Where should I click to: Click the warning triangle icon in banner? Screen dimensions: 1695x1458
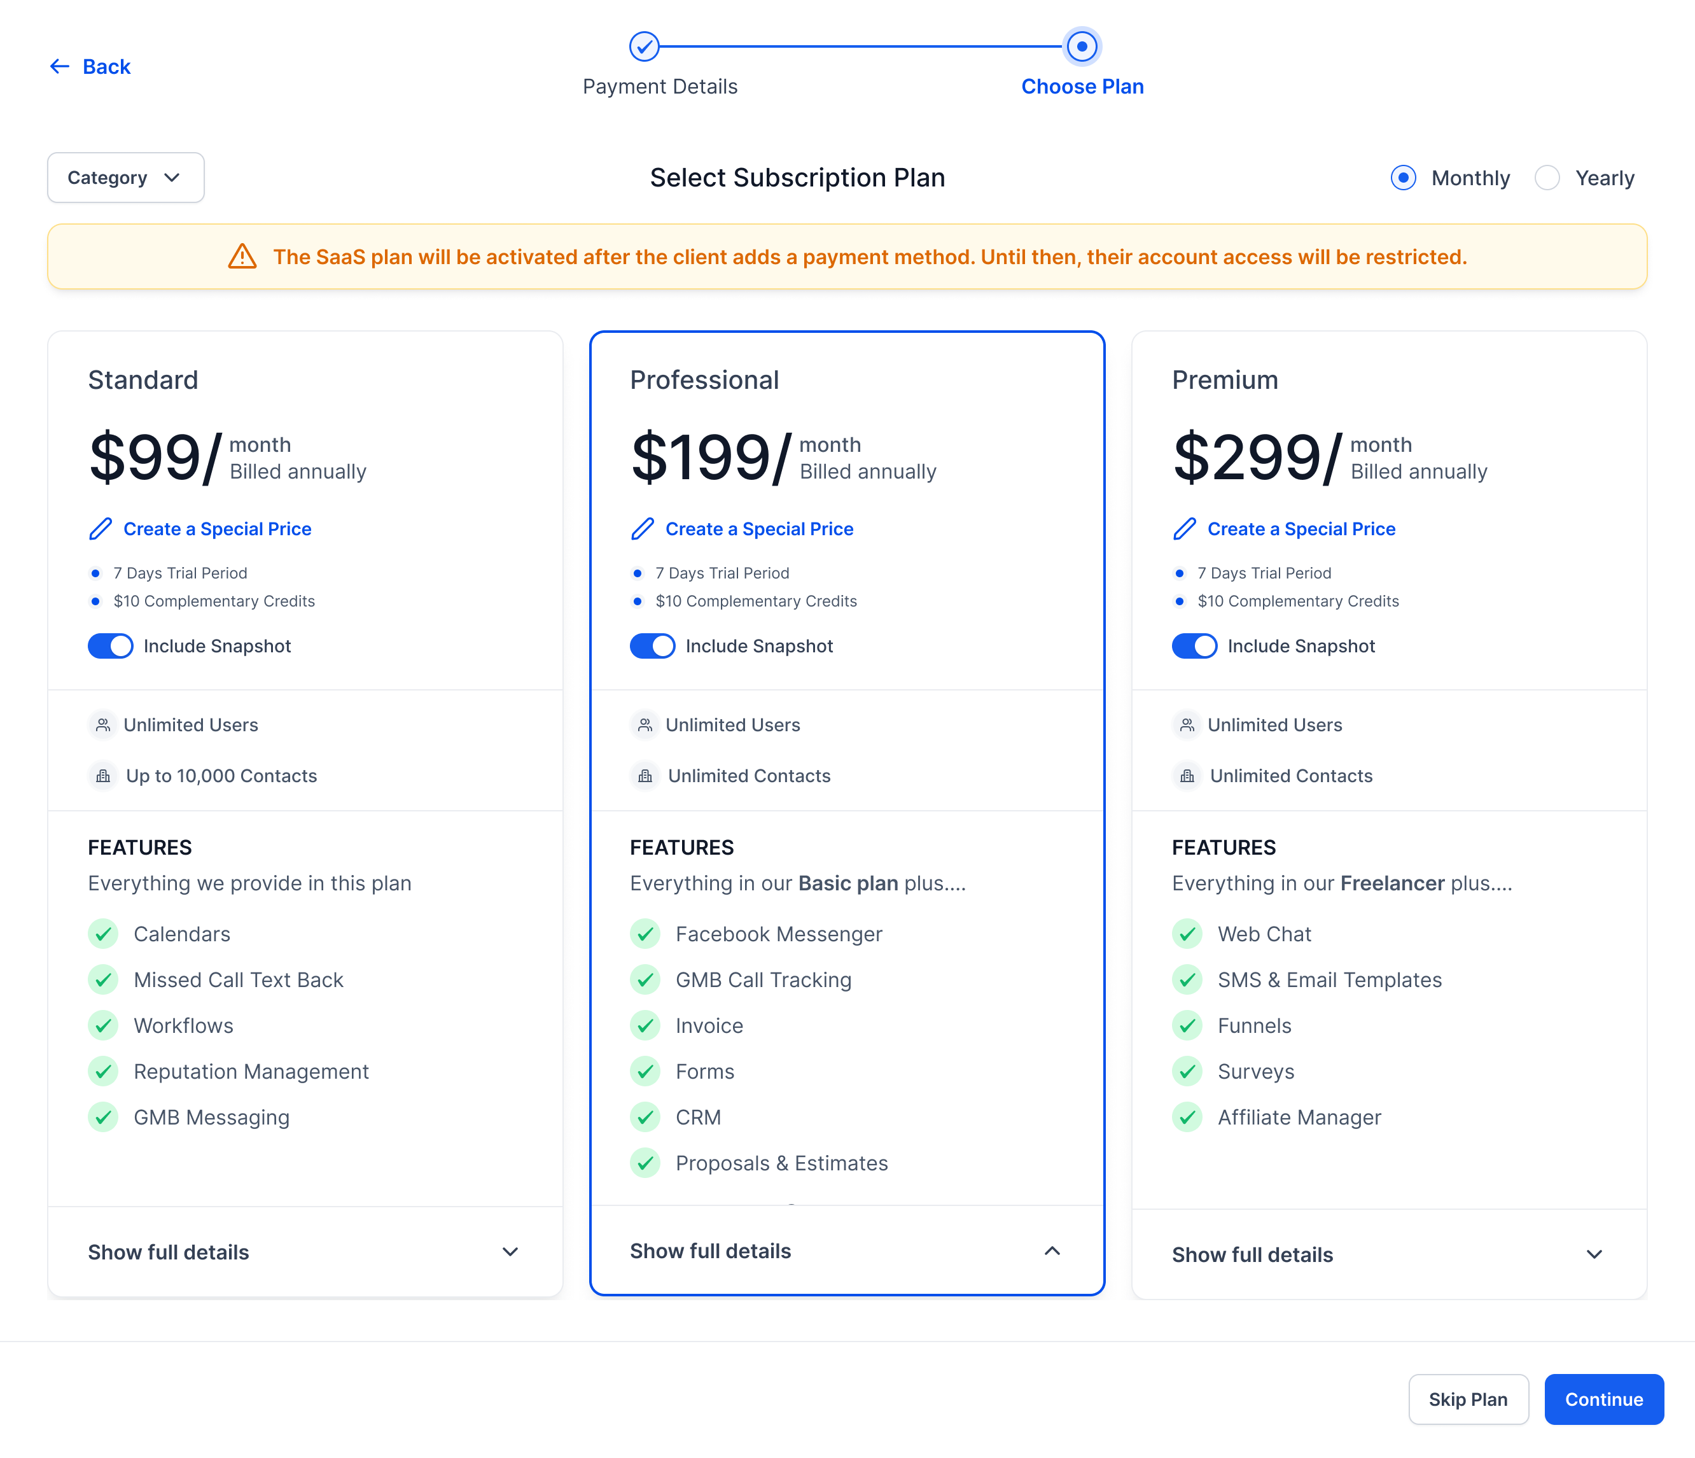(242, 256)
